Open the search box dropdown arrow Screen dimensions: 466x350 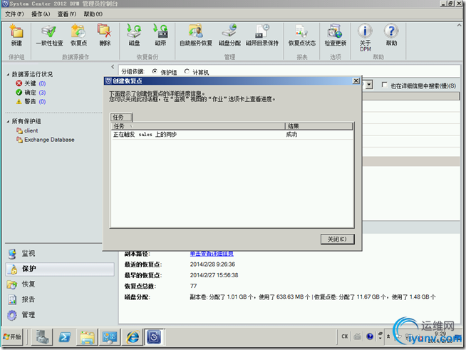[x=369, y=85]
